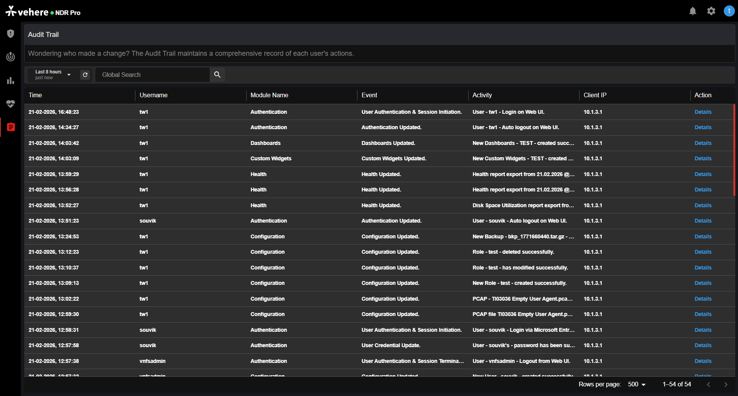Expand the Last 8 hours time range
Screen dimensions: 738x396
coord(53,75)
